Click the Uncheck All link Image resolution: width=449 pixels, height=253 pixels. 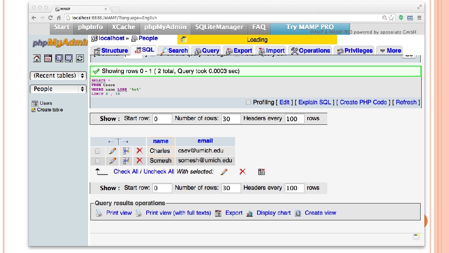click(159, 171)
